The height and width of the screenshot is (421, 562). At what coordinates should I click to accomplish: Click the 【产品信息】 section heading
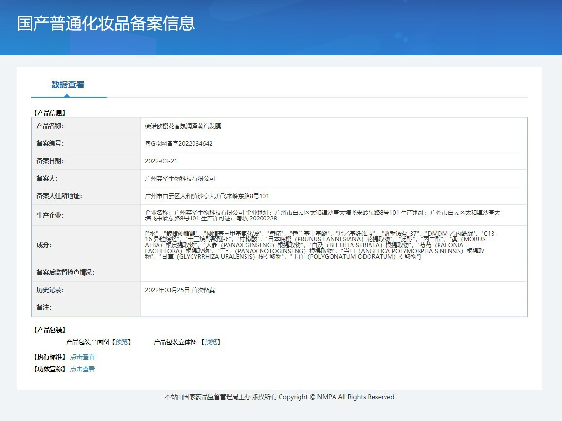(50, 113)
